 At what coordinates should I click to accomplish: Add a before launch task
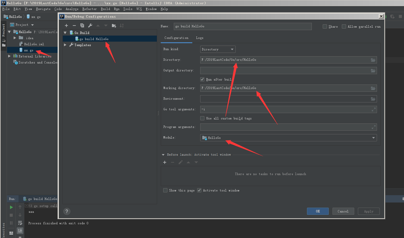(165, 162)
